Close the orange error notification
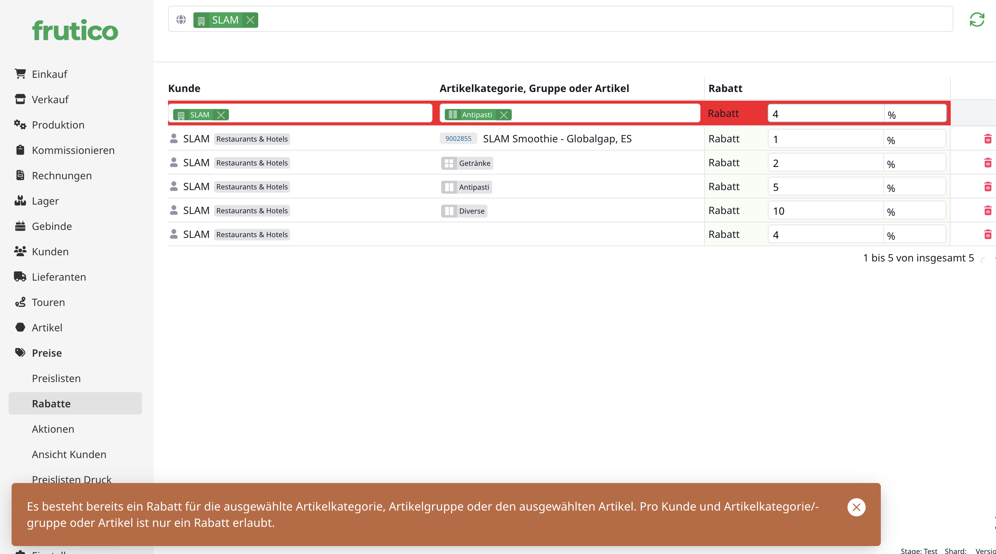This screenshot has height=554, width=996. [x=856, y=507]
